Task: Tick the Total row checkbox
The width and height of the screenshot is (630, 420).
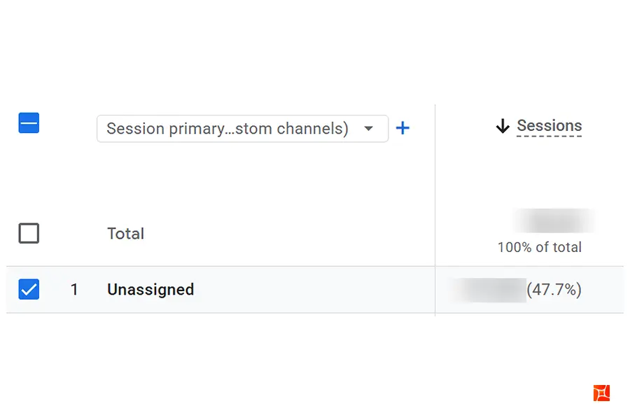Action: (29, 233)
